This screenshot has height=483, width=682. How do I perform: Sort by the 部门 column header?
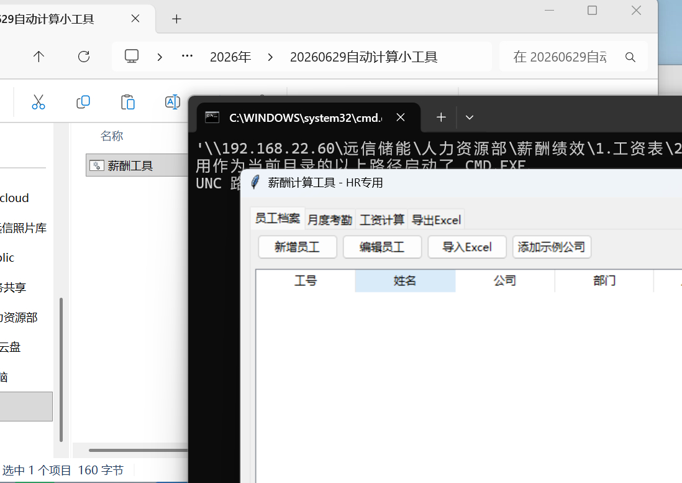(x=604, y=281)
